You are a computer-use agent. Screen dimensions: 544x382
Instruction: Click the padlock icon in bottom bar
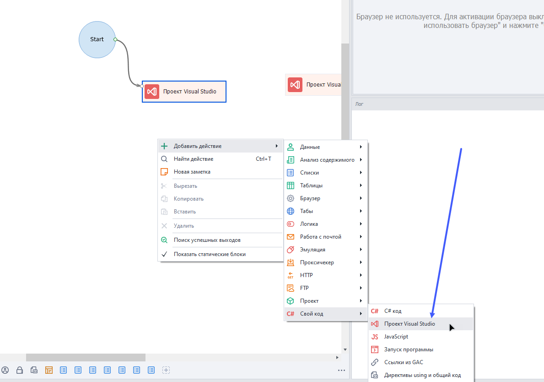coord(20,370)
